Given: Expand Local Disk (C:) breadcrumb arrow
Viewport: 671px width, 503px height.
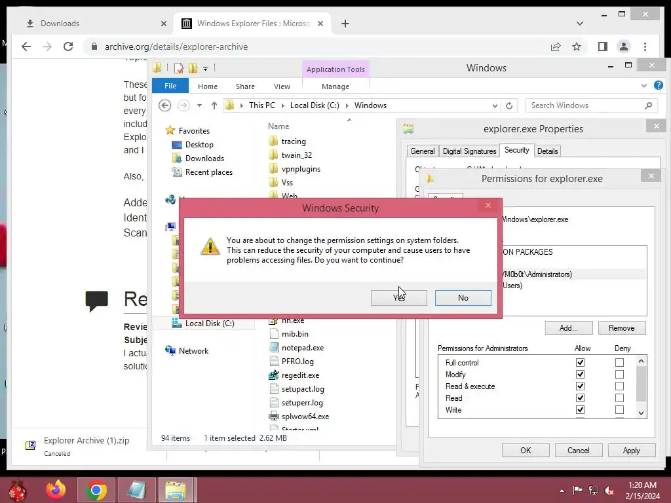Looking at the screenshot, I should coord(347,105).
